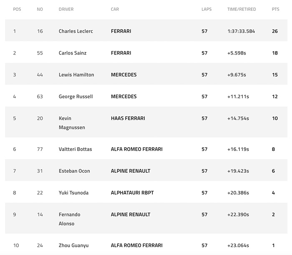
Task: Select Lewis Hamilton in the results
Action: [76, 74]
